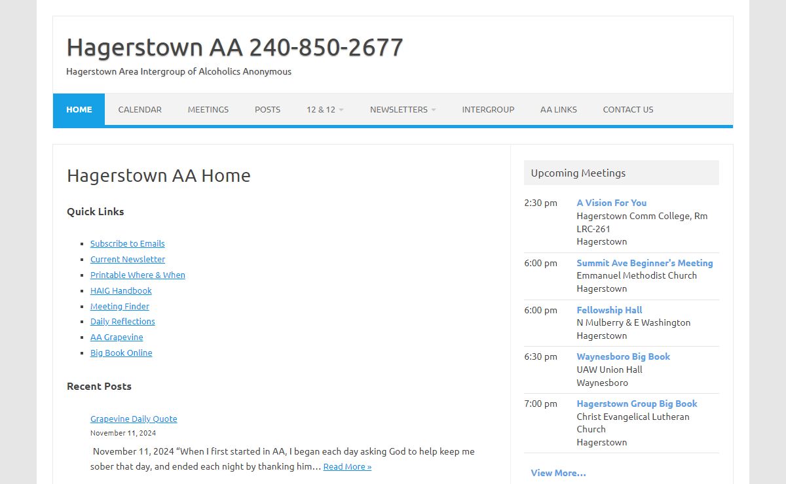The width and height of the screenshot is (786, 484).
Task: Go to the CONTACT US page
Action: (x=628, y=109)
